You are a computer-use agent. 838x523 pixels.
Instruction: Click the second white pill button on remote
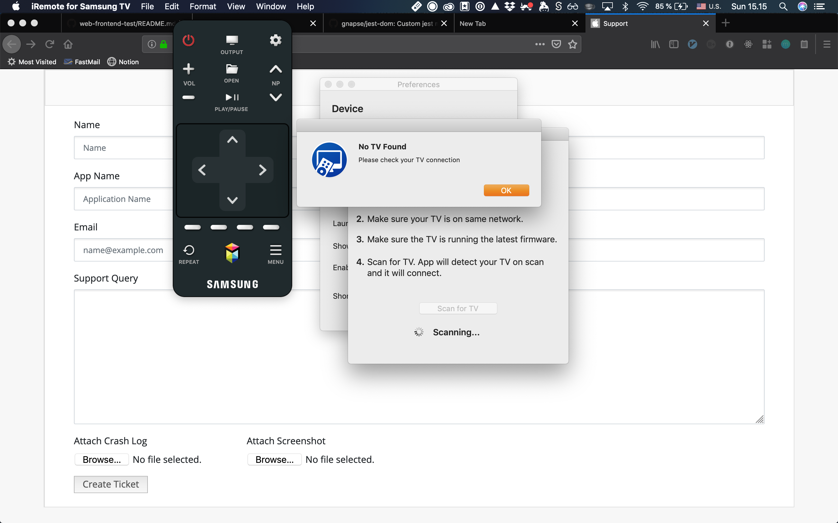coord(219,227)
